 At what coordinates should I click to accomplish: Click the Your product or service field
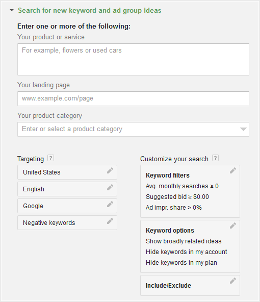point(133,59)
